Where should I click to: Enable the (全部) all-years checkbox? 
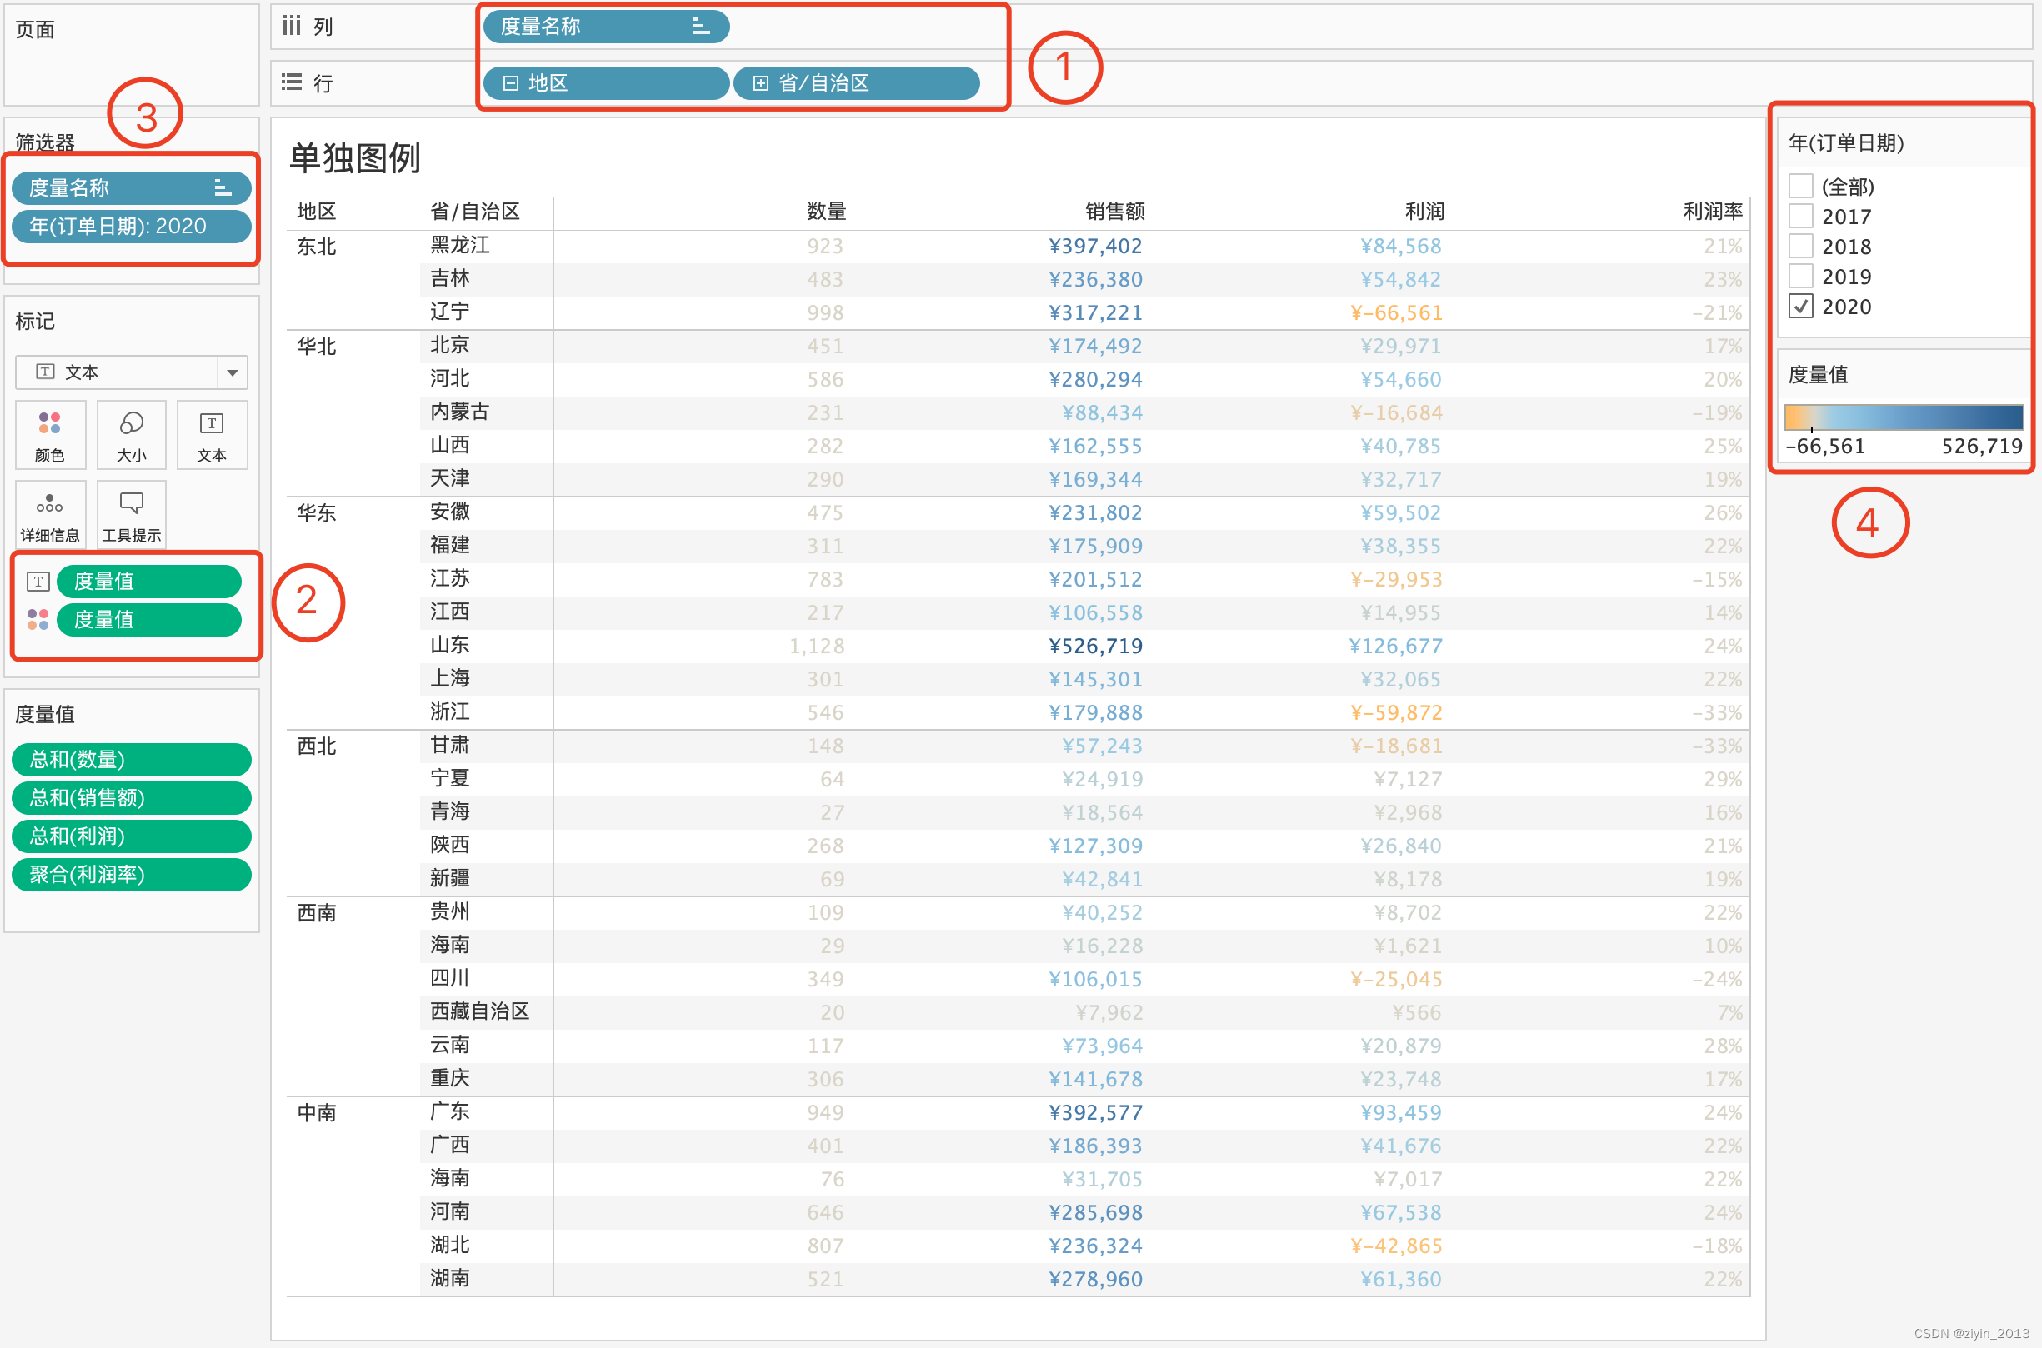coord(1800,186)
